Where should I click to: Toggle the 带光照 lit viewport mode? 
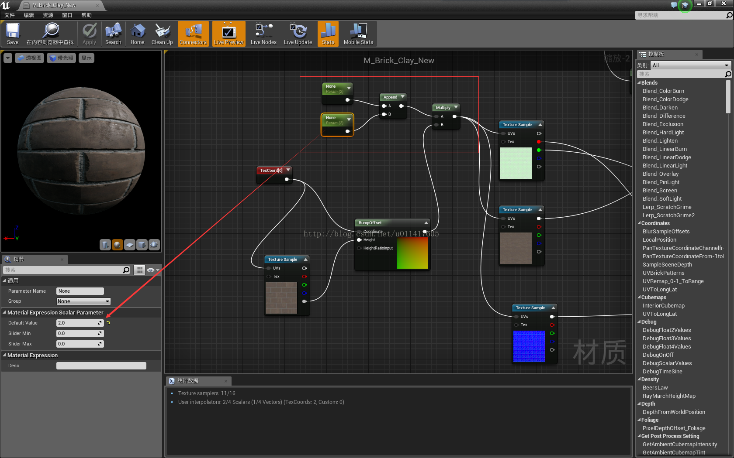61,58
